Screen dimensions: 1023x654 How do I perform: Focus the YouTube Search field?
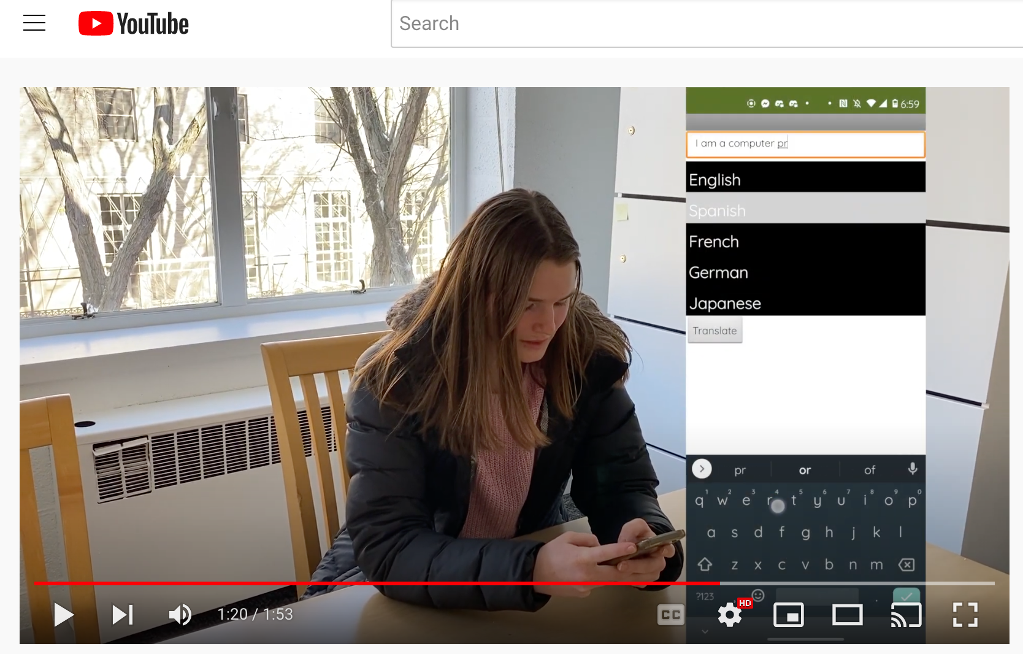pyautogui.click(x=707, y=23)
